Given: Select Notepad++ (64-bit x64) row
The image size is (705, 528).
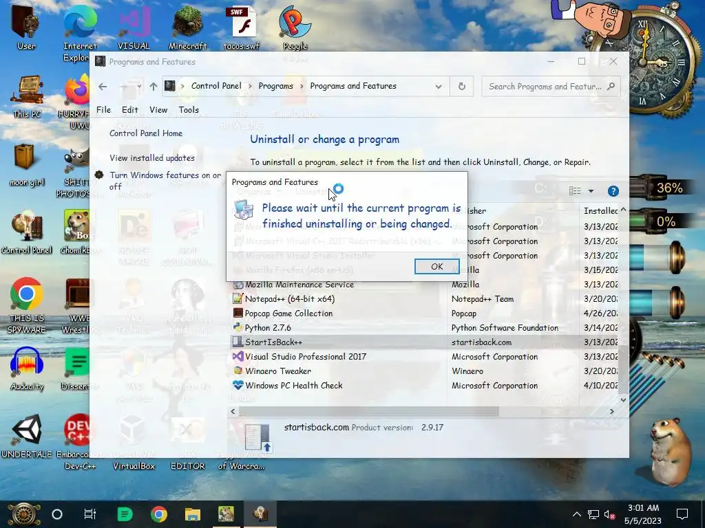Looking at the screenshot, I should (424, 299).
